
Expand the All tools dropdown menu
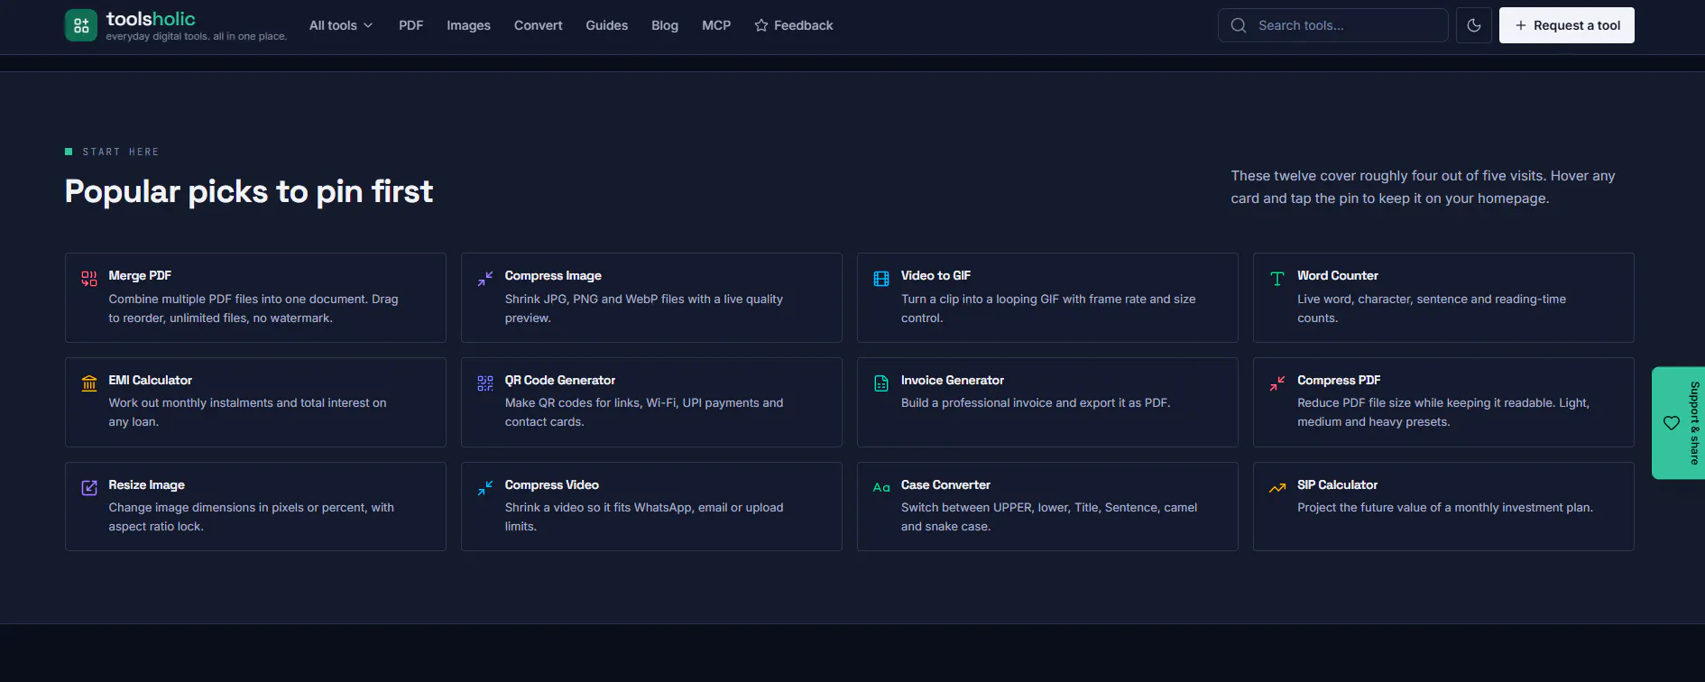pyautogui.click(x=341, y=25)
